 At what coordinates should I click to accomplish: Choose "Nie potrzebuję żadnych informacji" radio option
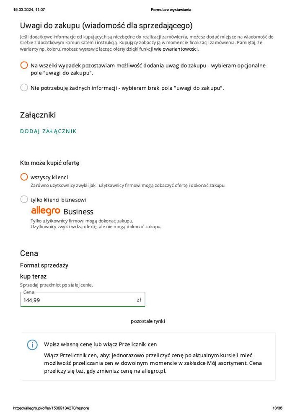click(x=24, y=88)
